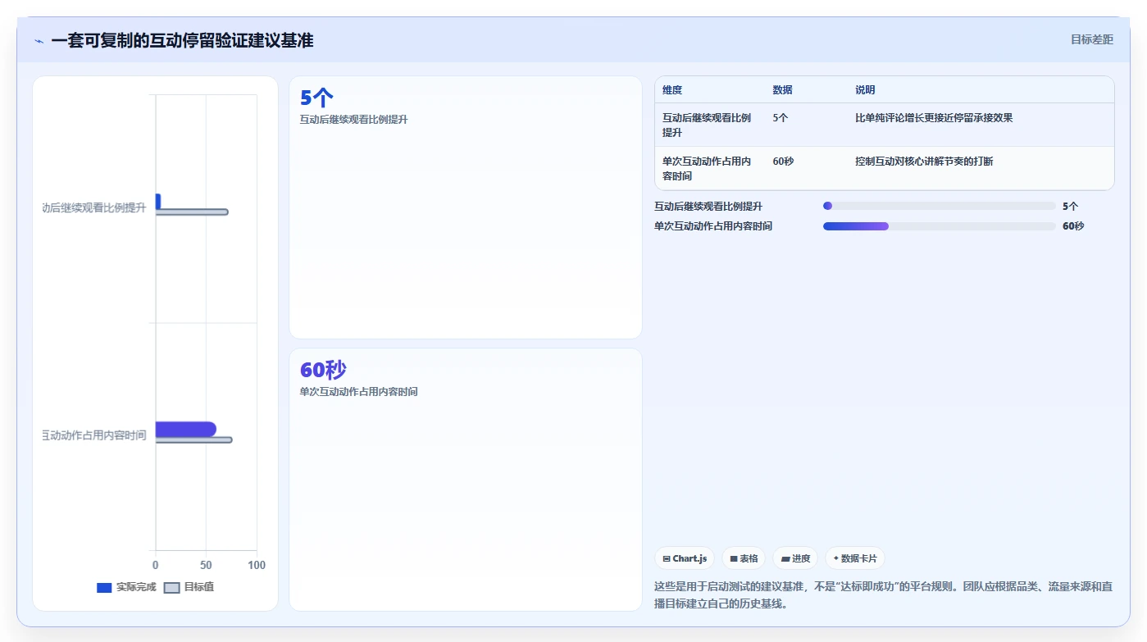1147x642 pixels.
Task: Click the 60秒 data card value
Action: (323, 370)
